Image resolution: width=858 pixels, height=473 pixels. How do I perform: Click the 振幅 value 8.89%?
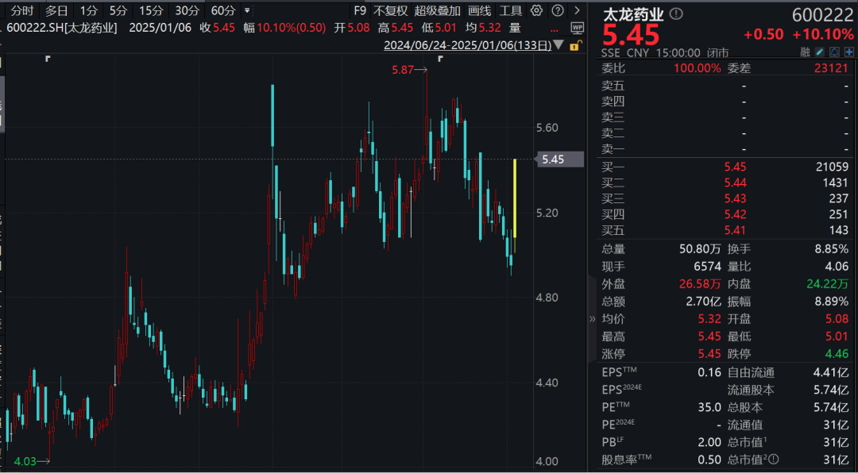click(x=832, y=302)
